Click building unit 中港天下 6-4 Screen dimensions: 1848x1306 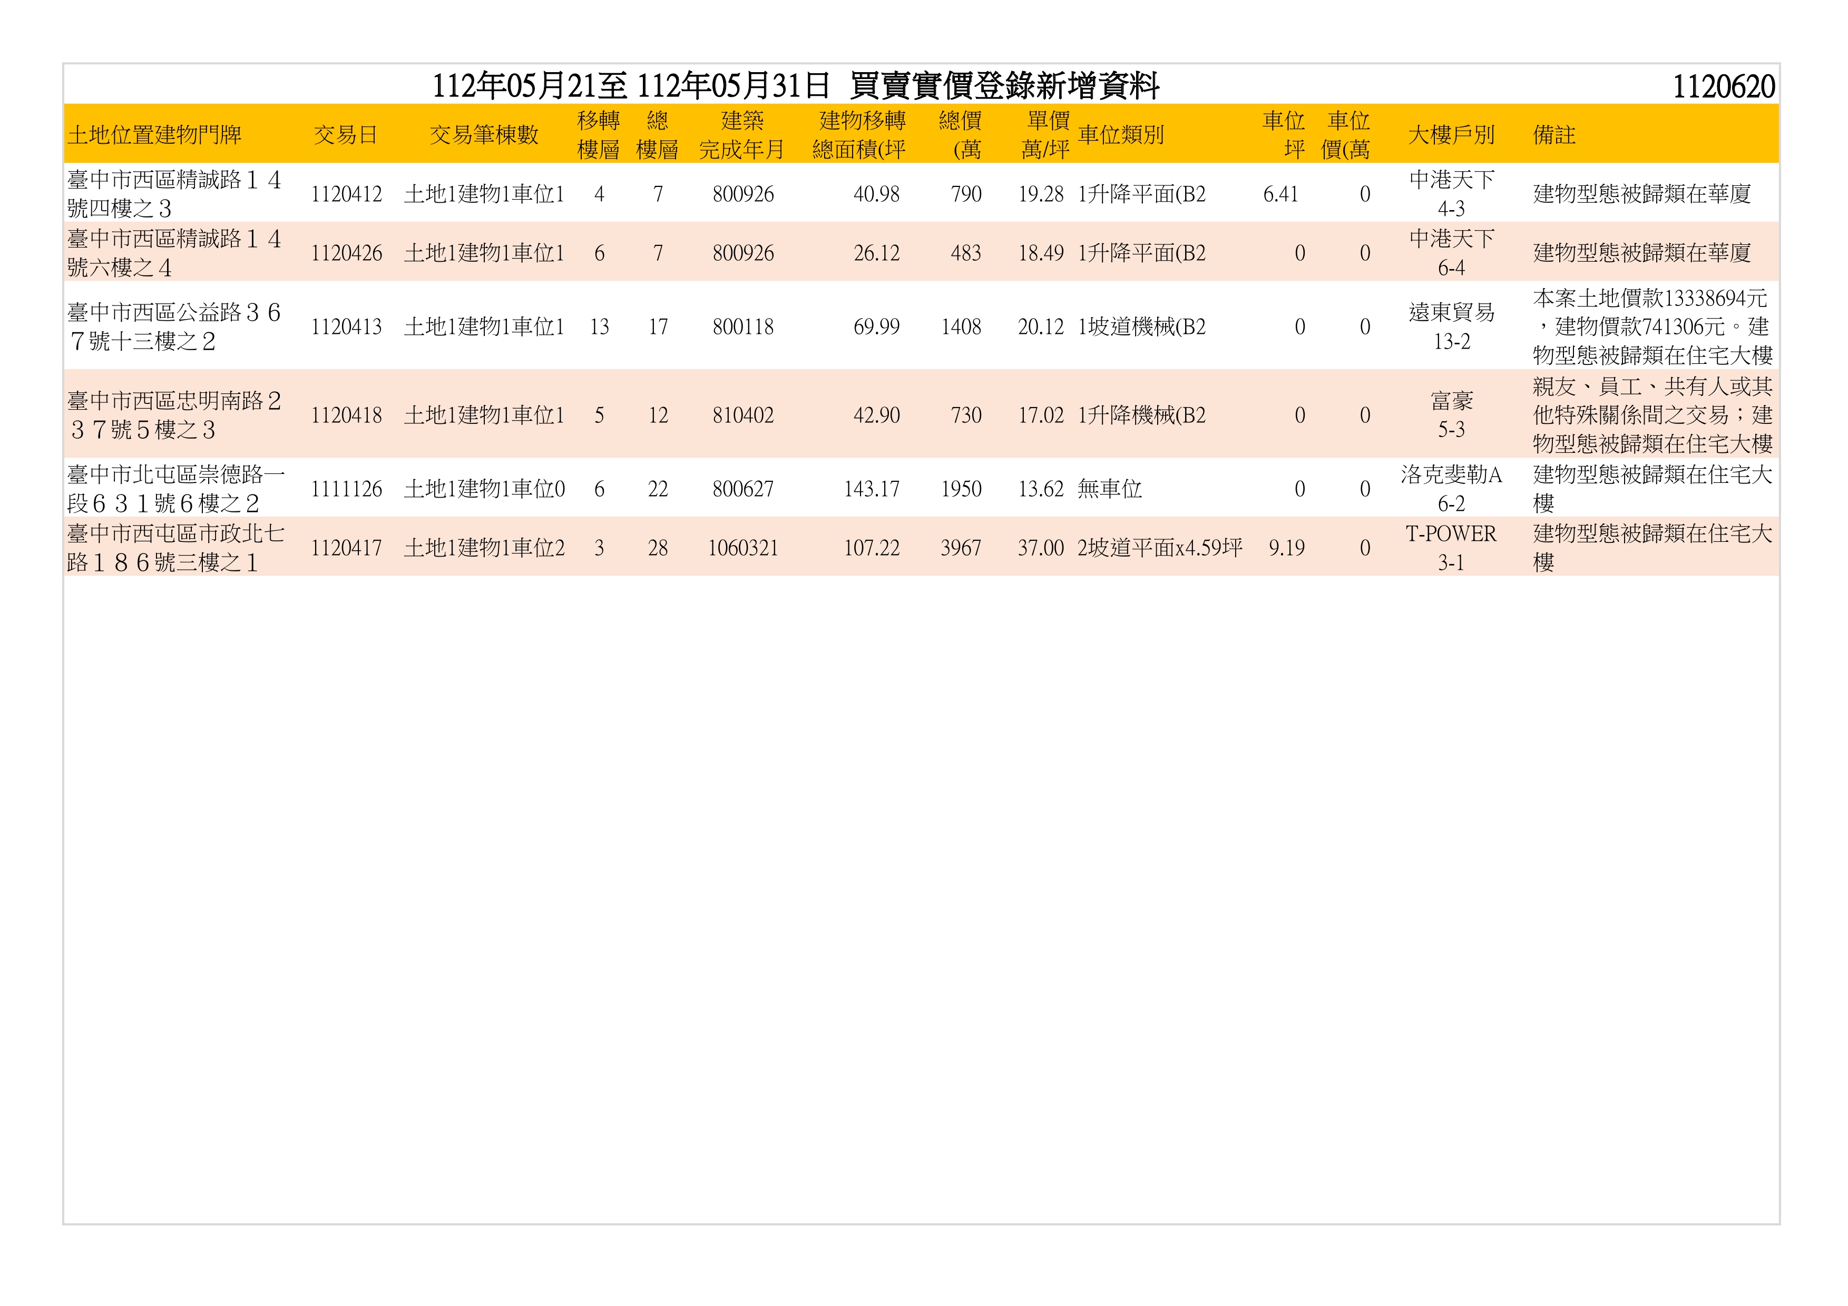click(1451, 253)
